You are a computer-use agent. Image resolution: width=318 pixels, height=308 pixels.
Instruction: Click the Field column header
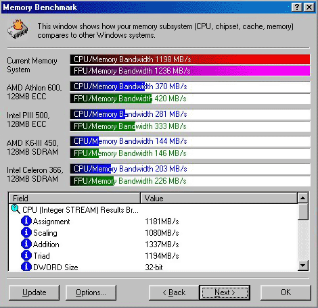[74, 199]
